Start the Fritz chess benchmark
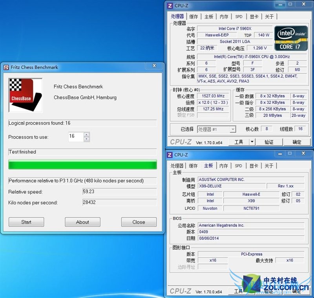Image resolution: width=314 pixels, height=298 pixels. click(x=26, y=222)
